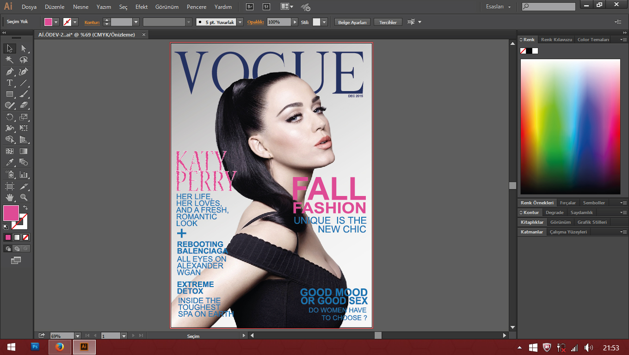The height and width of the screenshot is (355, 629).
Task: Open the Dosya menu
Action: [x=29, y=7]
